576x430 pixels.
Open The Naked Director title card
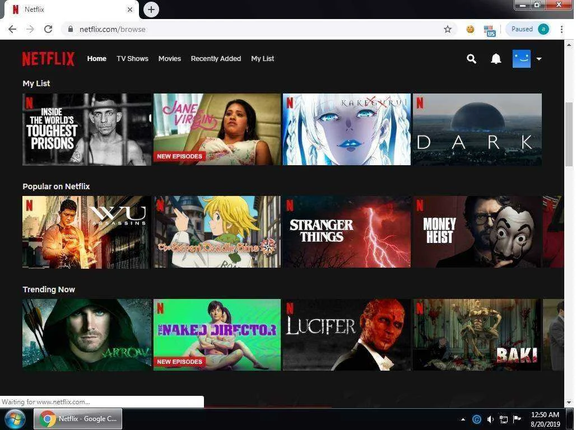pos(217,334)
